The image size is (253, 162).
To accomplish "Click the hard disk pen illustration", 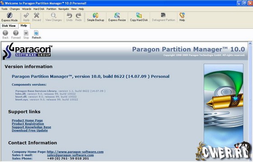I will (x=224, y=105).
